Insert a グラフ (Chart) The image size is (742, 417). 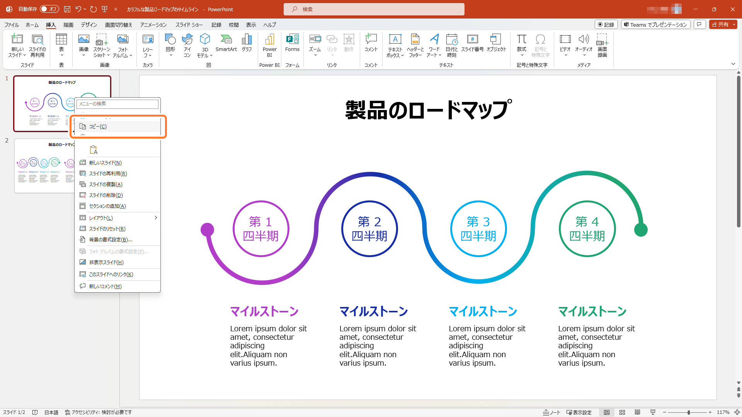tap(246, 44)
